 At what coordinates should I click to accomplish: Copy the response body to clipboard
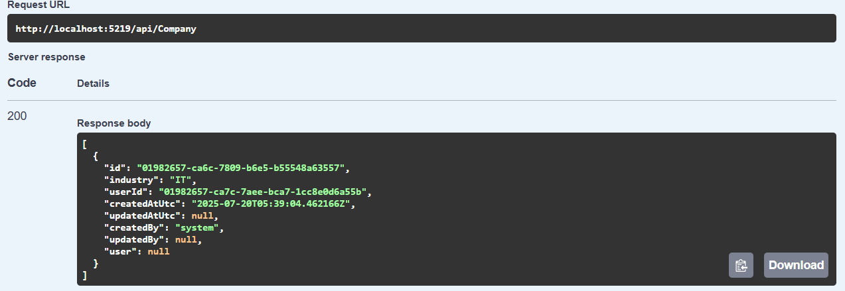pyautogui.click(x=741, y=265)
